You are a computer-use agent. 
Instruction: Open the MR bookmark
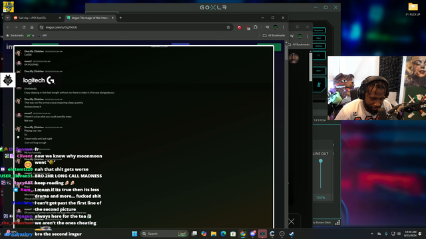pos(43,35)
